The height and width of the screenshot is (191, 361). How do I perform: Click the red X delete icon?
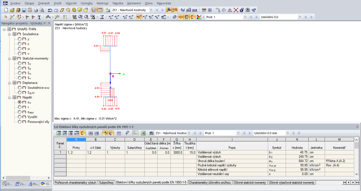(x=236, y=10)
